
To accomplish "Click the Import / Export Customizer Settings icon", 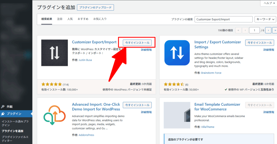I will click(177, 53).
